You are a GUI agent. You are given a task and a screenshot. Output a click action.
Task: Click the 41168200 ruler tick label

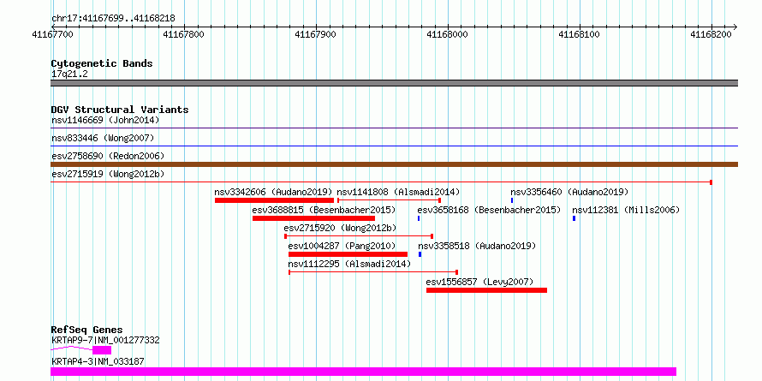(711, 34)
